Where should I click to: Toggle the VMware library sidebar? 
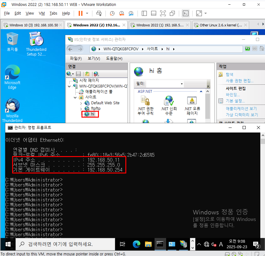(x=144, y=13)
